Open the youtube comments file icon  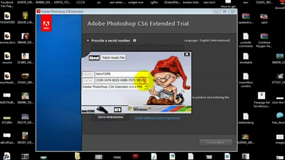tap(246, 40)
